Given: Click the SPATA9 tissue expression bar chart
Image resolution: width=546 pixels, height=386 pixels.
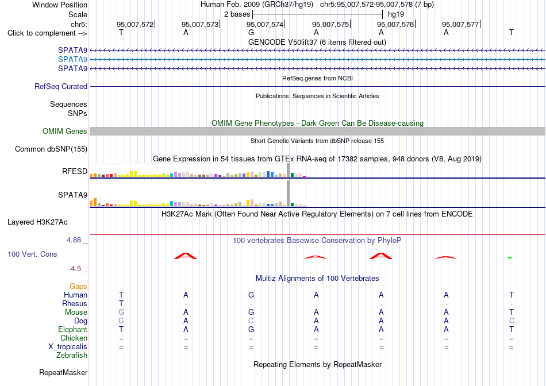Looking at the screenshot, I should click(x=198, y=194).
